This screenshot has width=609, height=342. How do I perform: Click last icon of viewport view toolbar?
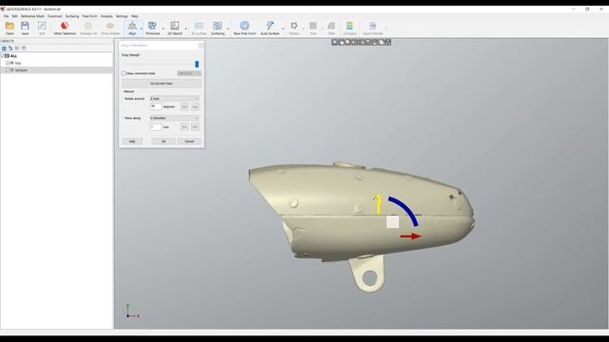(388, 42)
